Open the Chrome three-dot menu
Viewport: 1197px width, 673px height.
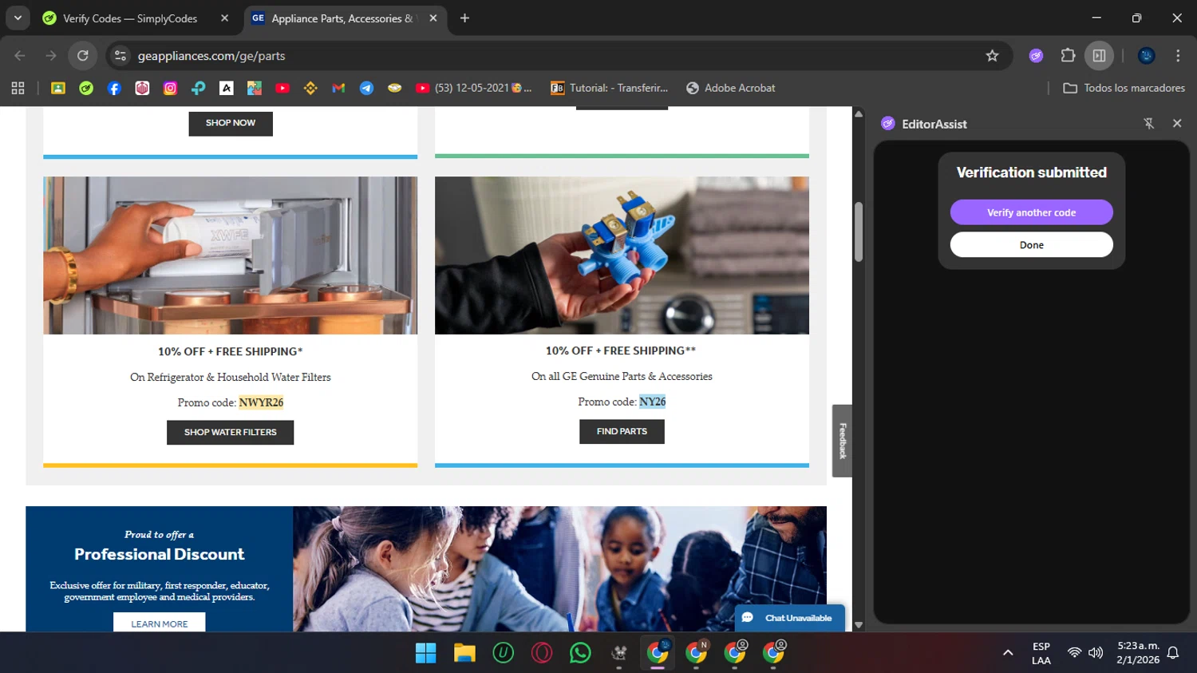[x=1178, y=56]
